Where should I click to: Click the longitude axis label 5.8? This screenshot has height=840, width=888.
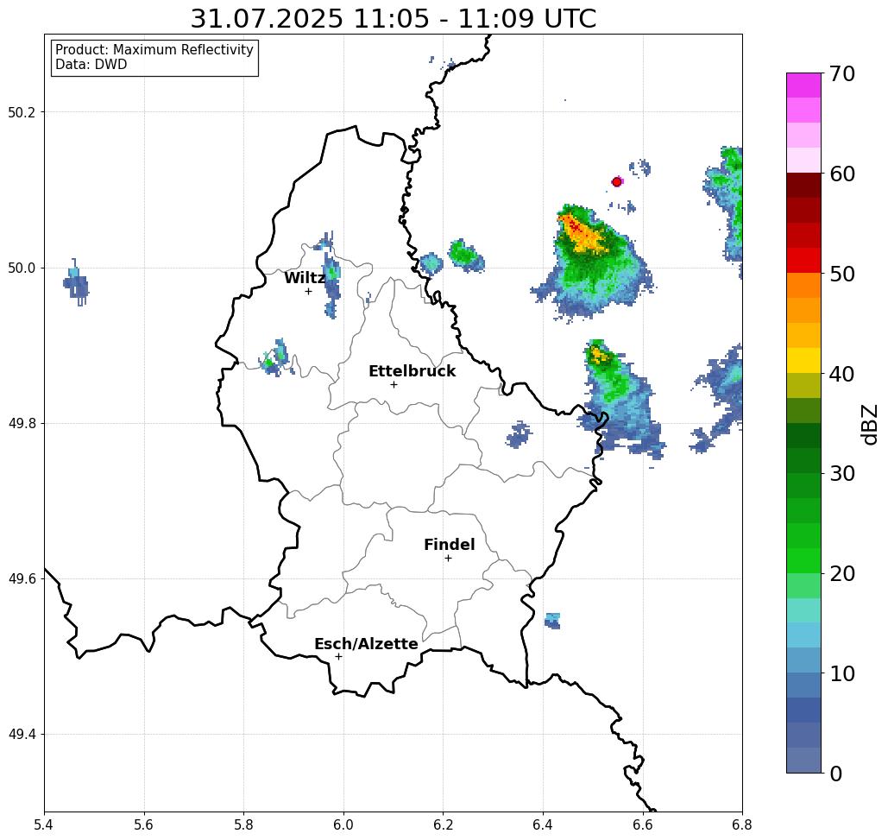243,824
